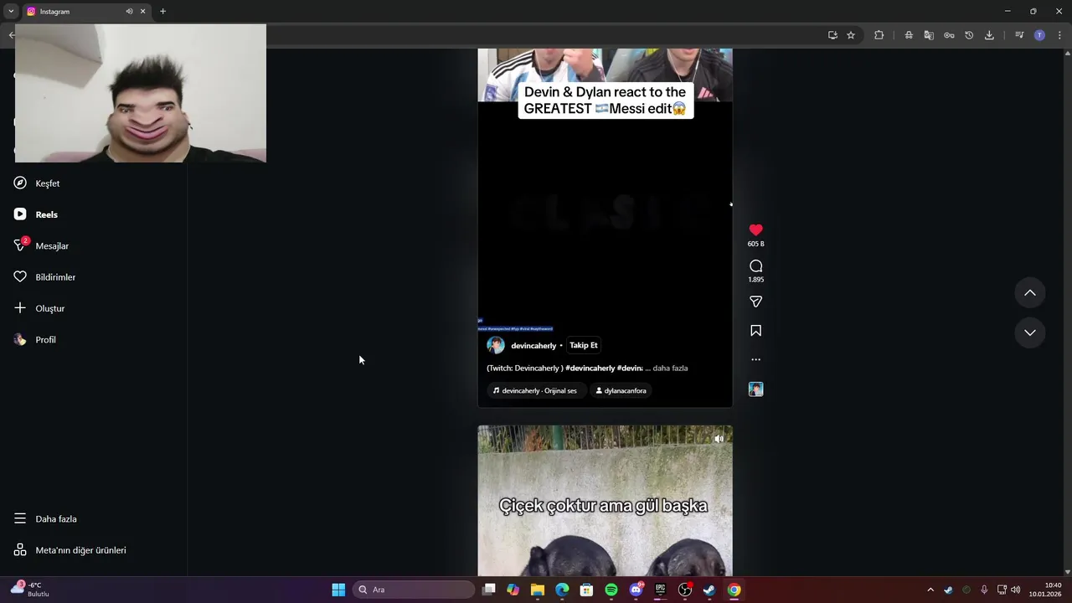Image resolution: width=1072 pixels, height=603 pixels.
Task: Mute the Instagram tab audio
Action: coord(129,12)
